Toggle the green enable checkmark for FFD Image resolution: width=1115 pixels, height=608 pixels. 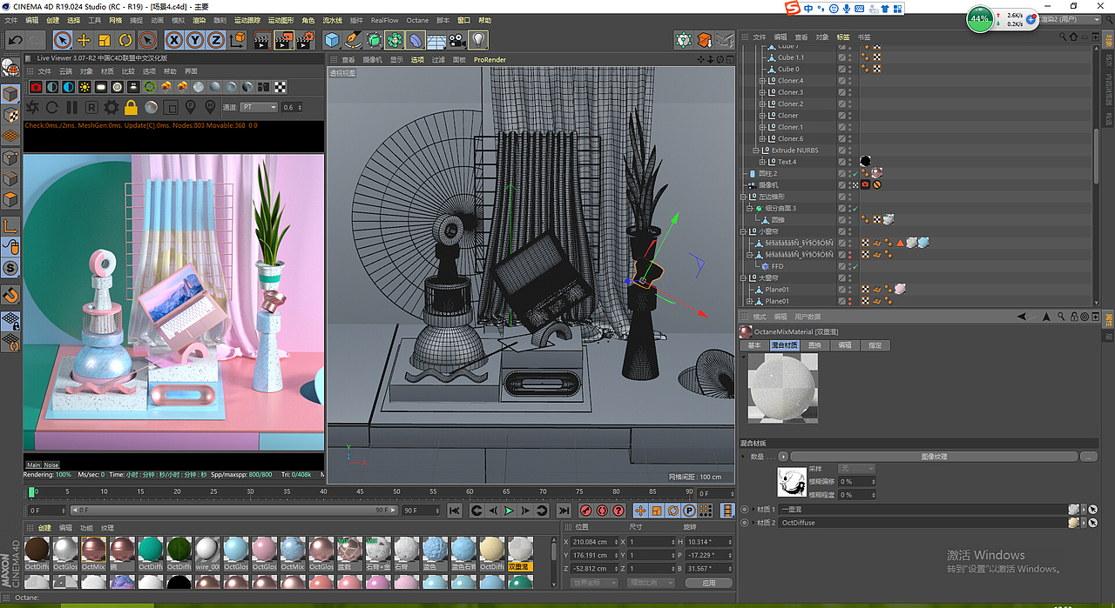coord(855,266)
